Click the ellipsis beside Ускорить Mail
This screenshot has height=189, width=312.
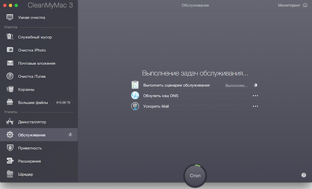(255, 106)
